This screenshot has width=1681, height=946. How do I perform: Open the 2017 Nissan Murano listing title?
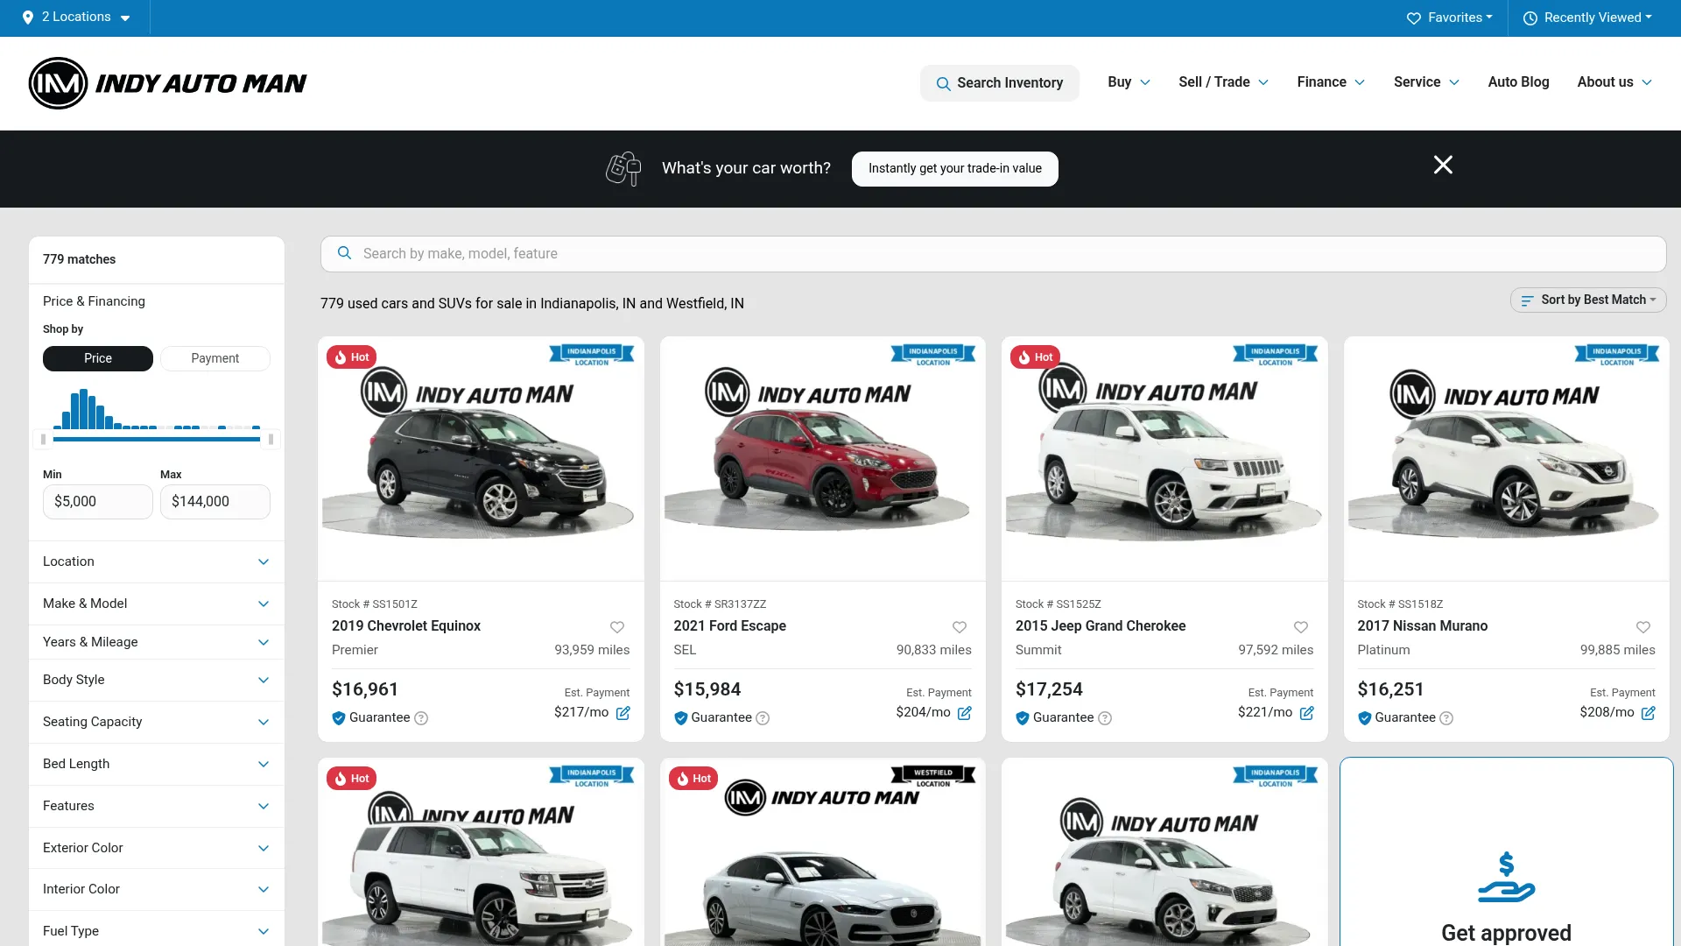[1422, 626]
